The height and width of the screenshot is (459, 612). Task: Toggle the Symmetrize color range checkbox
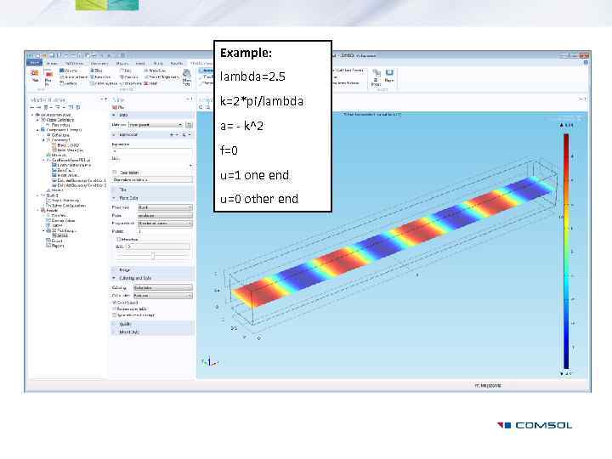(115, 315)
